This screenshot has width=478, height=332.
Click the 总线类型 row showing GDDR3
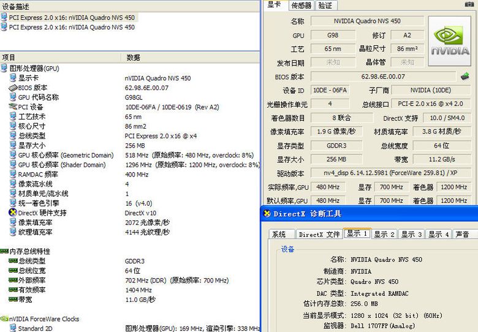coord(77,261)
